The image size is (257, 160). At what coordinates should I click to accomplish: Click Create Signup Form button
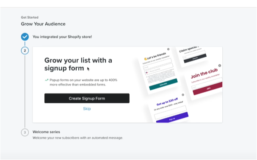pos(87,98)
